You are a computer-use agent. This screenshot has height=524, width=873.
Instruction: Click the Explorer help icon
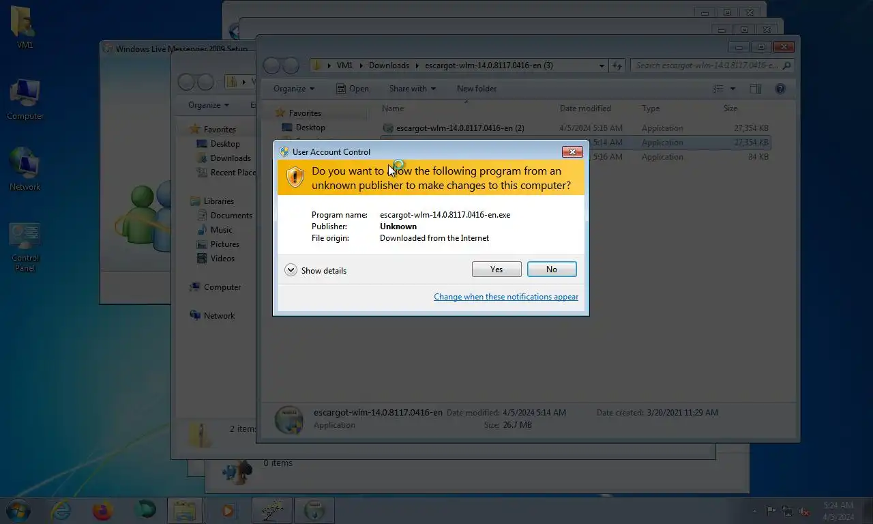pos(780,89)
